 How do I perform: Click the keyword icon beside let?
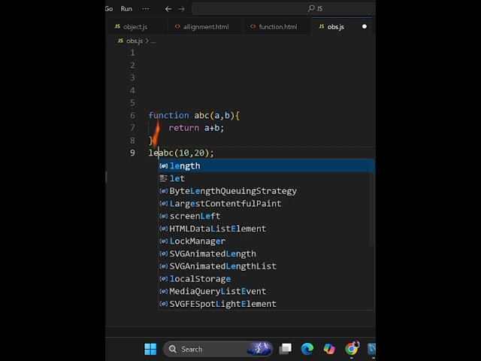click(x=164, y=178)
